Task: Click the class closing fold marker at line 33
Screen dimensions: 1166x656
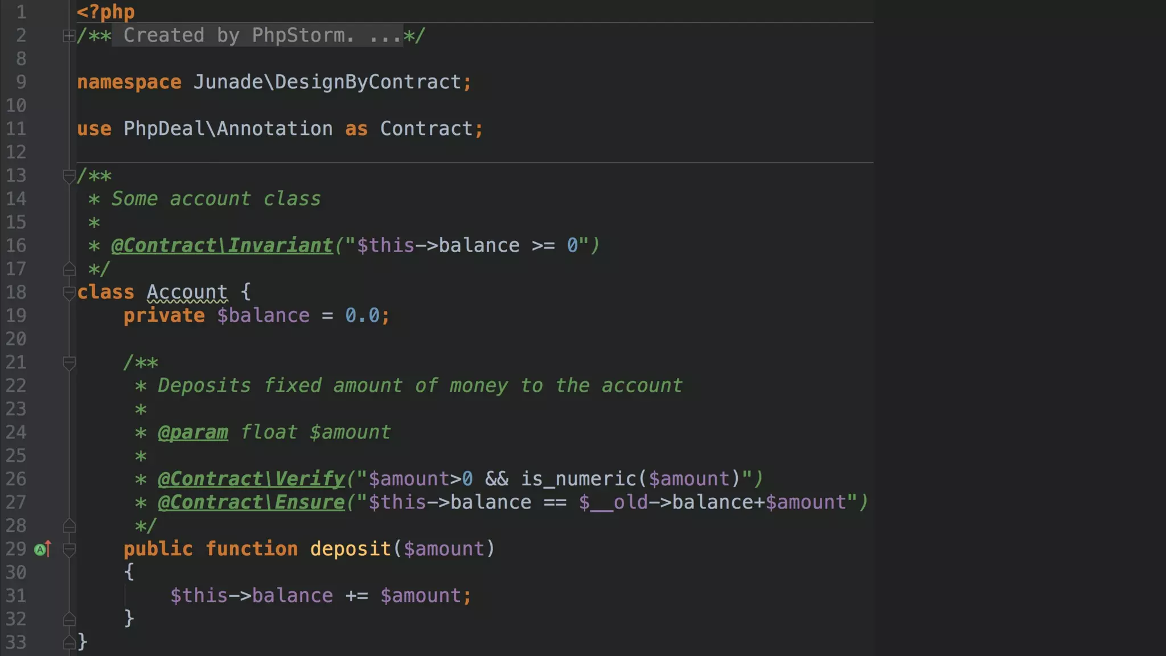Action: (69, 642)
